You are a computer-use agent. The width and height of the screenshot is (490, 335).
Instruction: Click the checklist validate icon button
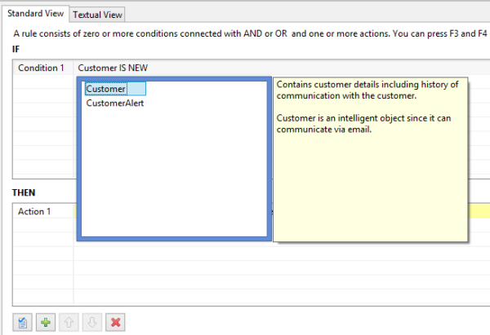23,322
